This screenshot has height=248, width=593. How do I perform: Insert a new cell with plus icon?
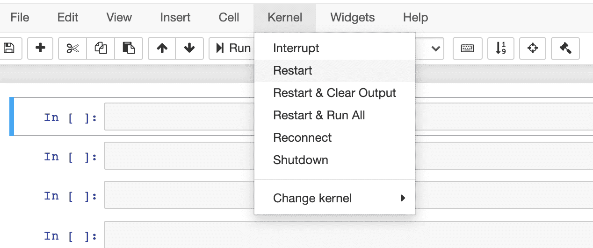(x=41, y=48)
